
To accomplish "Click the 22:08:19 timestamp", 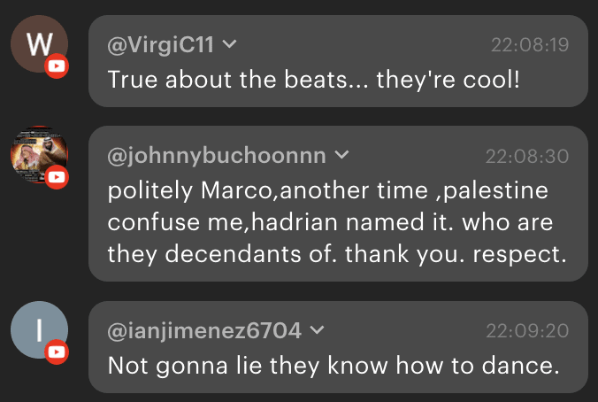I will click(530, 44).
